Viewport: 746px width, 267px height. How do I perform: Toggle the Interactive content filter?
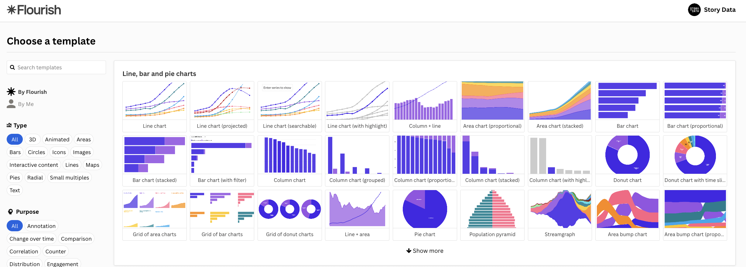[34, 165]
